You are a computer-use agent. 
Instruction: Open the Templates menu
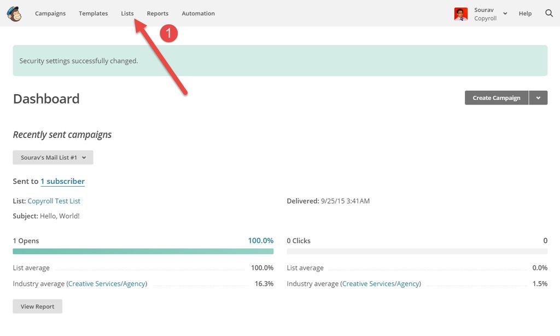coord(93,13)
